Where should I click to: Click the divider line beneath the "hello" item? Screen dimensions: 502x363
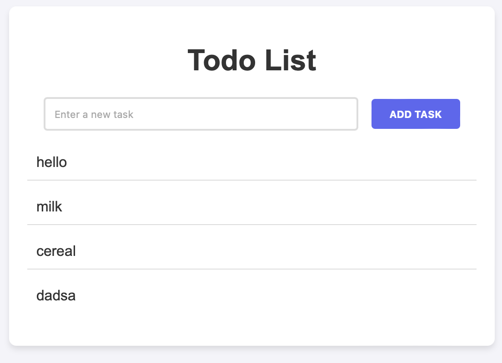(x=252, y=180)
